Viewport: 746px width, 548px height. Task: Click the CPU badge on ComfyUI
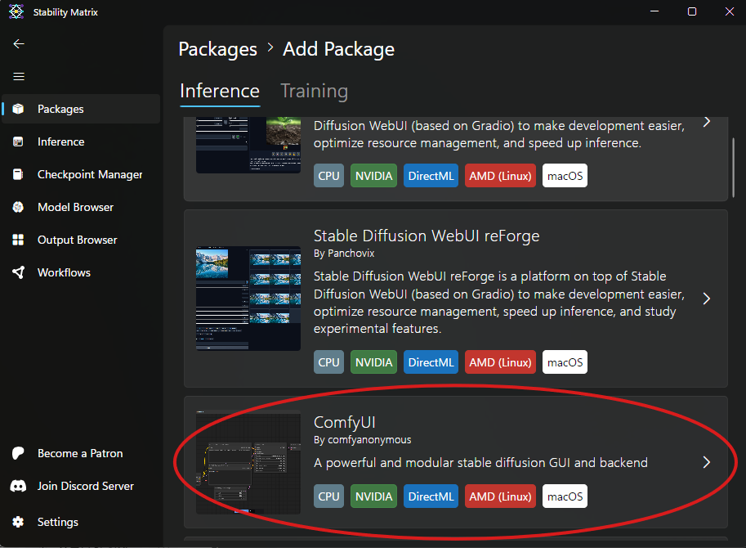point(328,496)
